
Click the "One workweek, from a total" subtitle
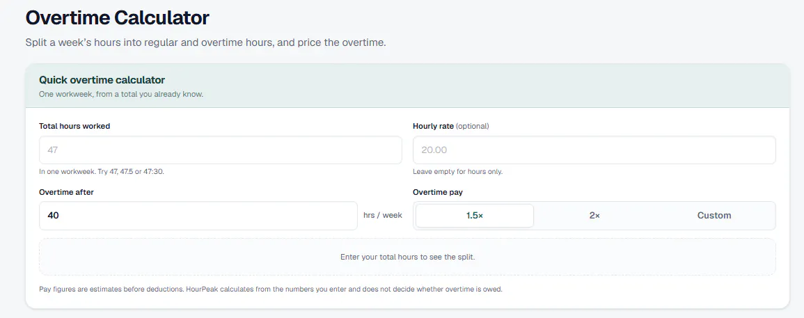click(121, 95)
